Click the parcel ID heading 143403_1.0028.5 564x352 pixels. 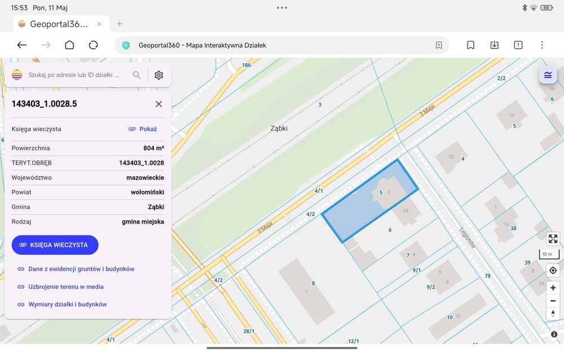click(44, 104)
